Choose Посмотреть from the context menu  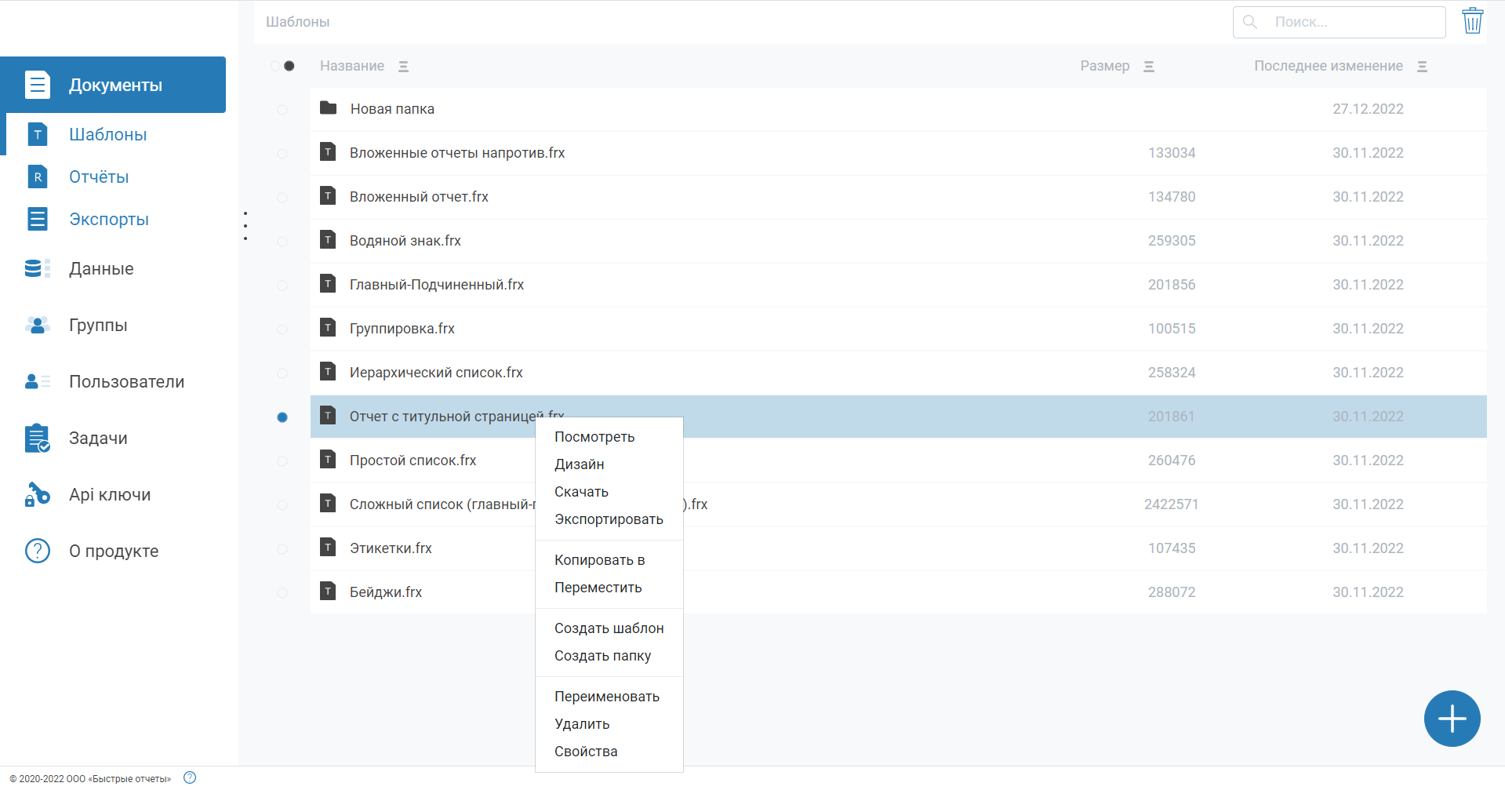[x=594, y=437]
